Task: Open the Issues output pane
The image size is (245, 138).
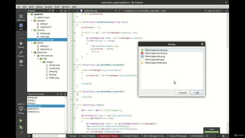Action: click(72, 136)
